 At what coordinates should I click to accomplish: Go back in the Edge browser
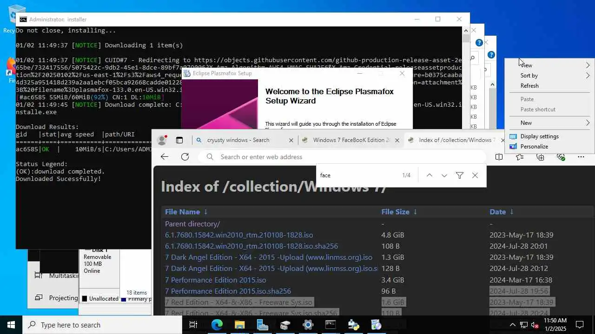165,157
